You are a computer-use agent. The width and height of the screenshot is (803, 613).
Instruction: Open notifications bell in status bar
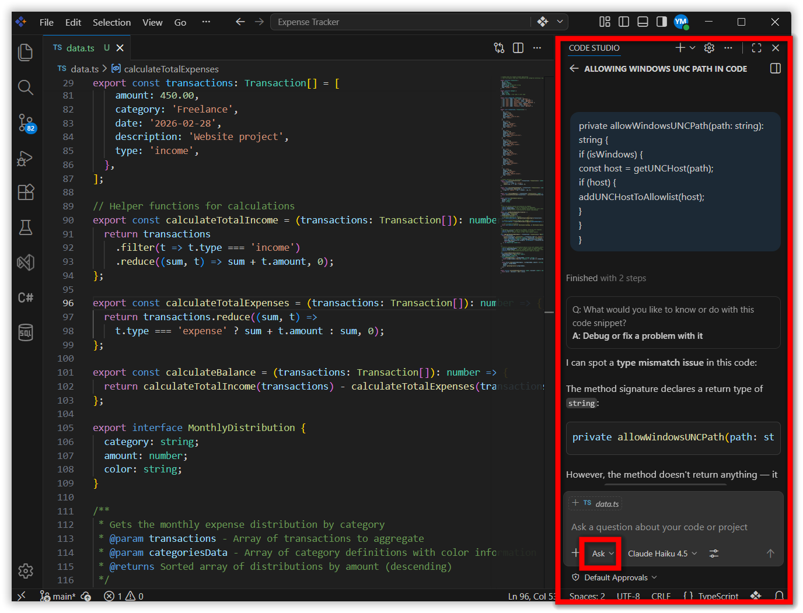[x=779, y=596]
